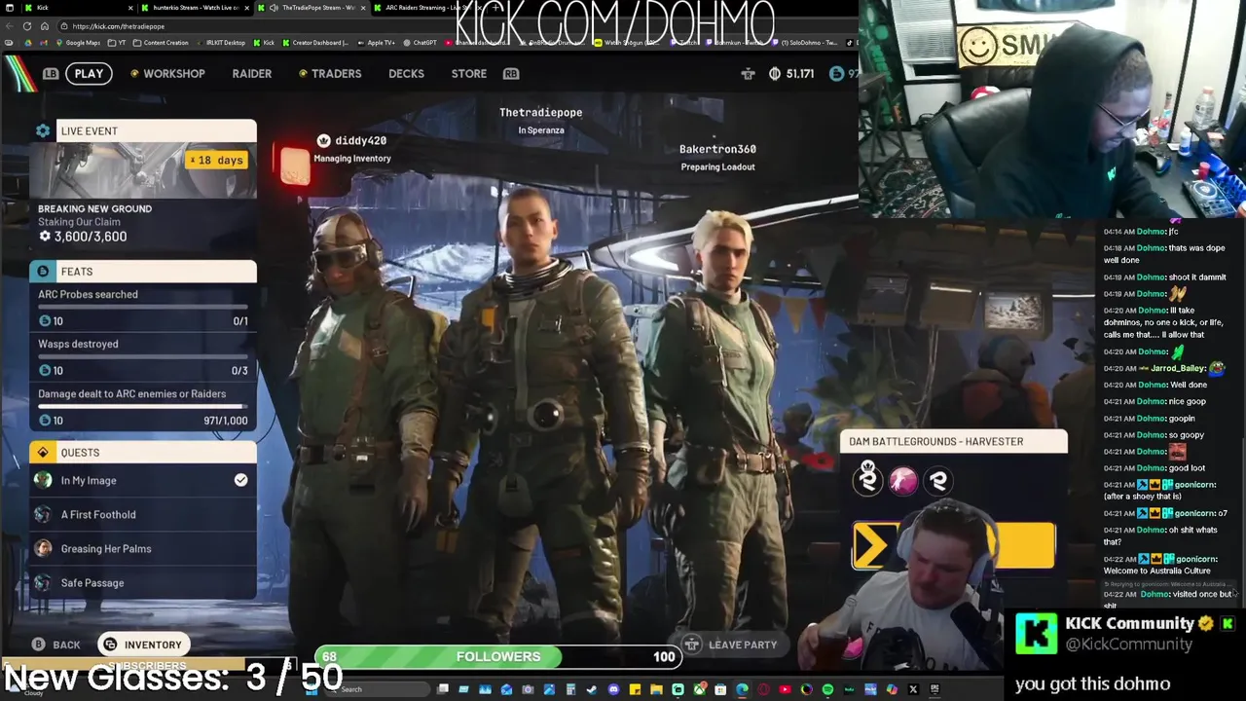1246x701 pixels.
Task: Open Spotify from the Windows taskbar
Action: 827,689
